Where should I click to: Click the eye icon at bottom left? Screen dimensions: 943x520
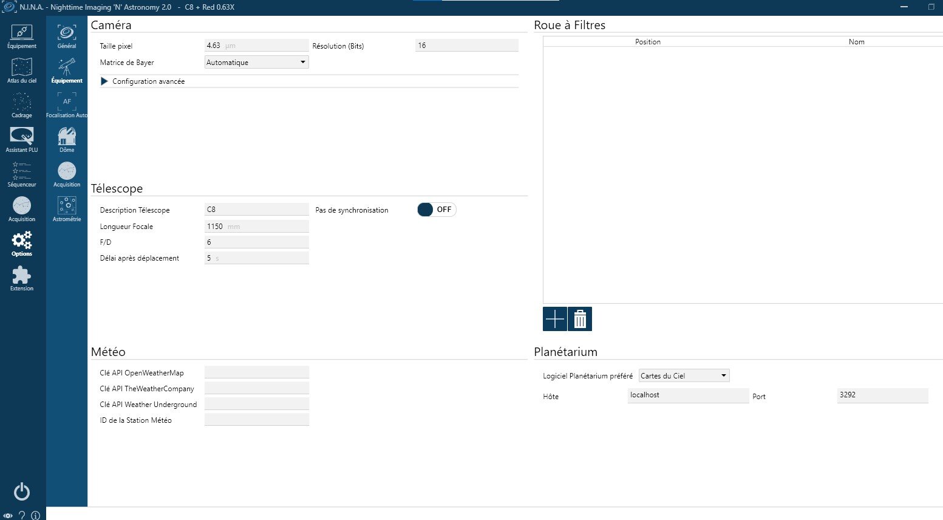pos(8,516)
